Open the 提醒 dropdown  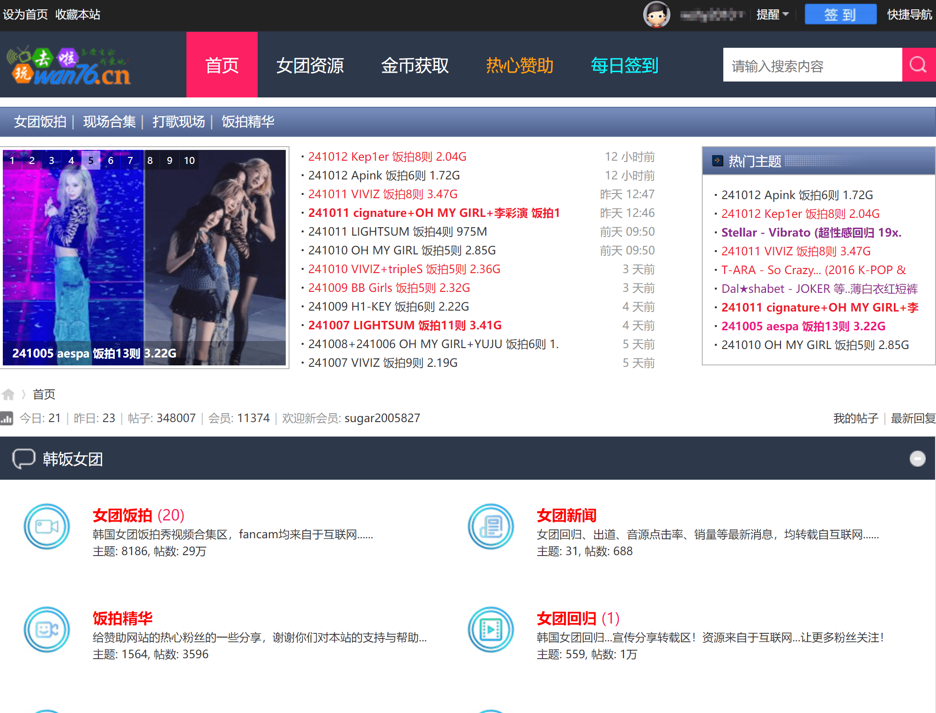coord(773,15)
